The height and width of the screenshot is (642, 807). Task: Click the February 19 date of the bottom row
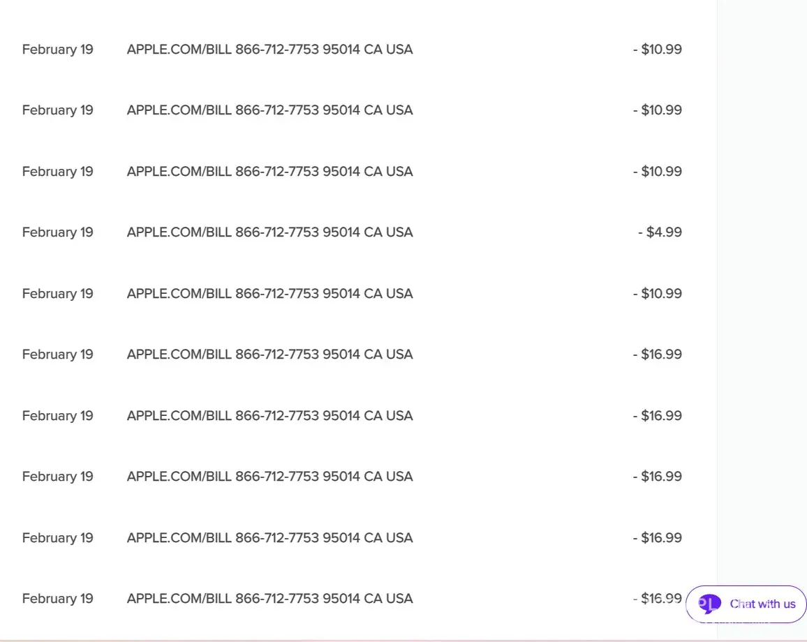[57, 599]
